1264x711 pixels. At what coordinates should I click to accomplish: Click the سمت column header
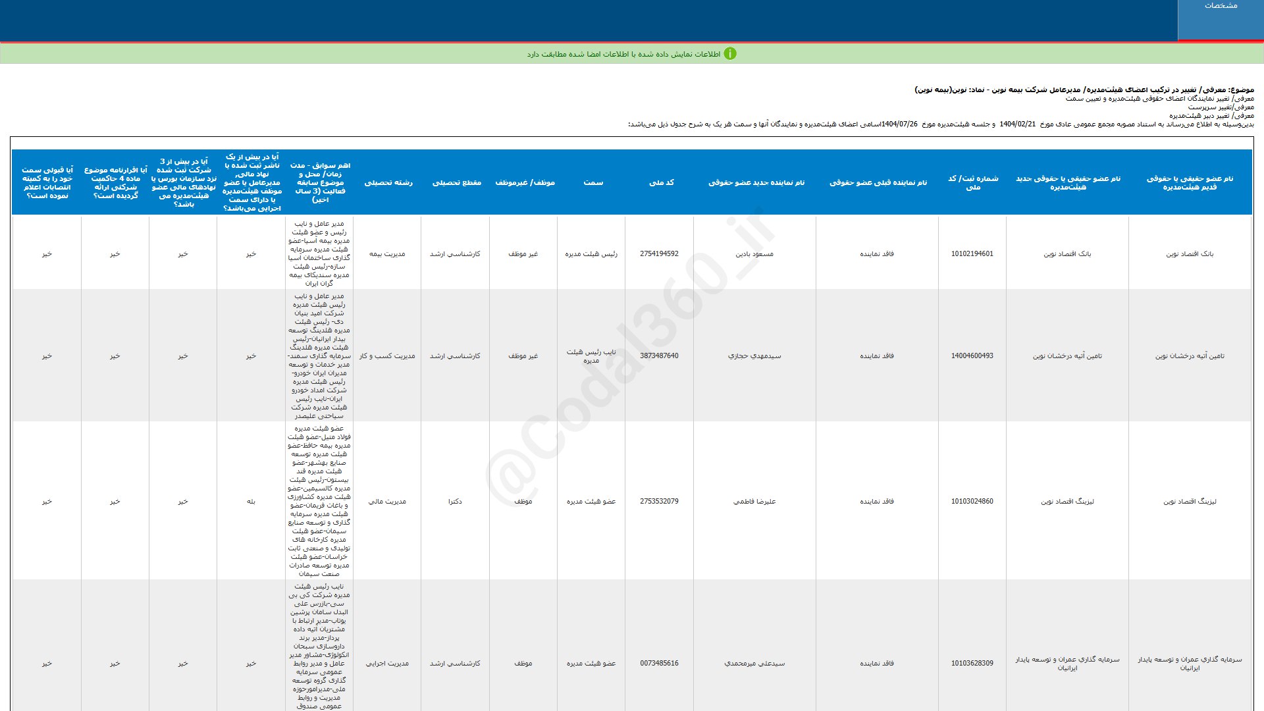[x=592, y=182]
